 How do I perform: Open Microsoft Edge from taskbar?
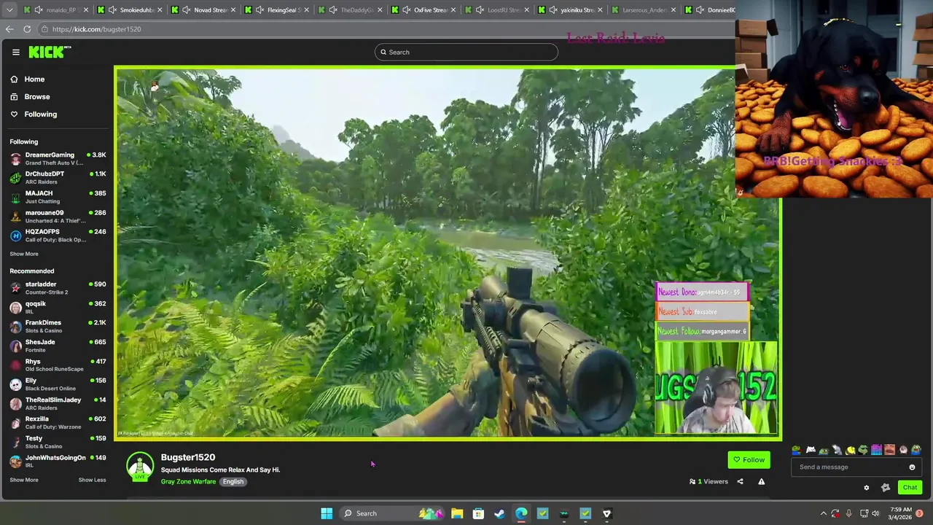[x=521, y=513]
